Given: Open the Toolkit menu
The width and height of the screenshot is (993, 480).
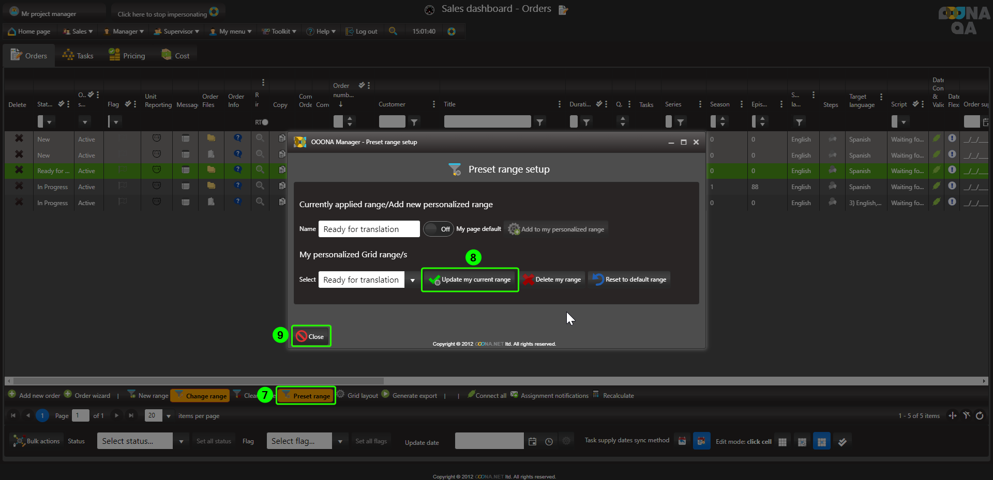Looking at the screenshot, I should pyautogui.click(x=279, y=31).
